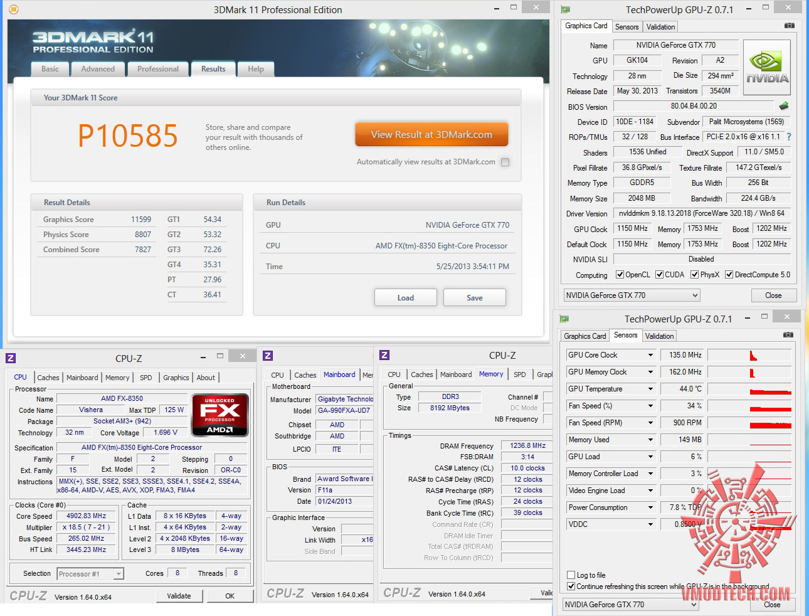Click the GPU name field 'NVIDIA GeForce GTX 770'
The image size is (809, 616).
point(676,45)
